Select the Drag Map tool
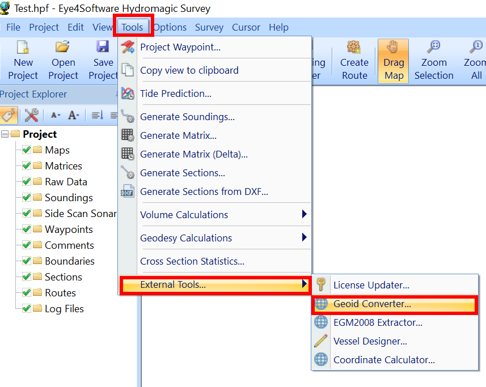This screenshot has width=486, height=387. 394,61
